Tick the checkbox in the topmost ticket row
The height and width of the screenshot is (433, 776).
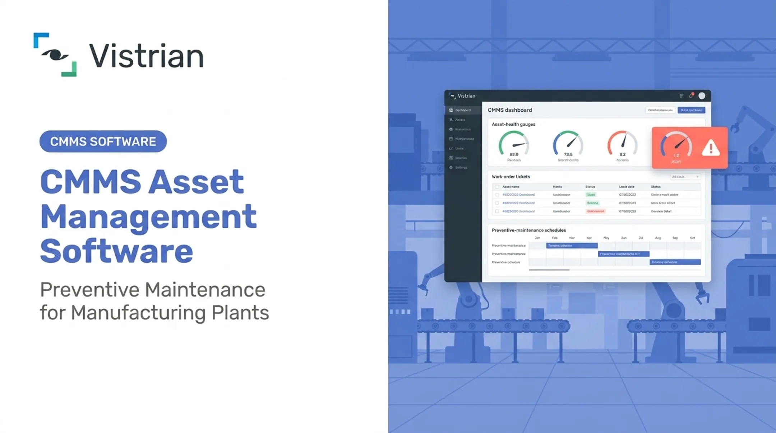click(497, 195)
